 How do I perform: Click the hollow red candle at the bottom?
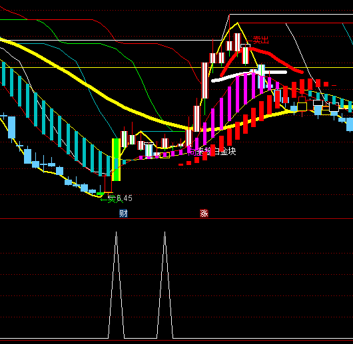tap(109, 184)
